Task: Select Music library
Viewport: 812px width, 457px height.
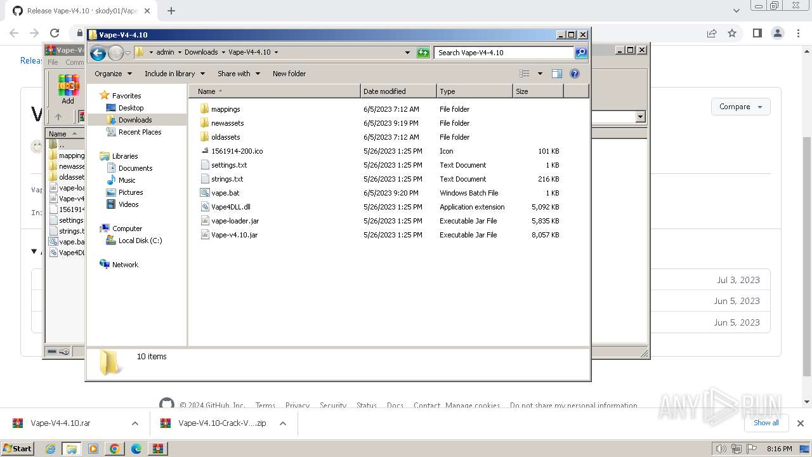Action: [126, 180]
